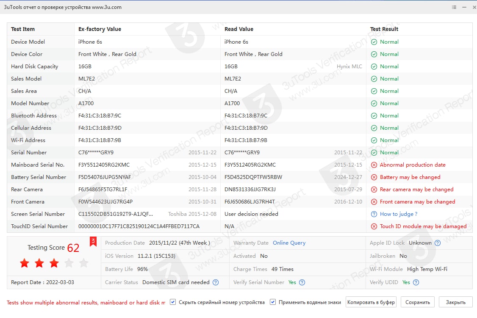Click the Charge Times value '49 Times'
This screenshot has width=477, height=318.
click(x=282, y=269)
